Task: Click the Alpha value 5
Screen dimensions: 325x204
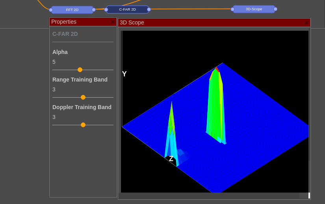Action: click(54, 62)
